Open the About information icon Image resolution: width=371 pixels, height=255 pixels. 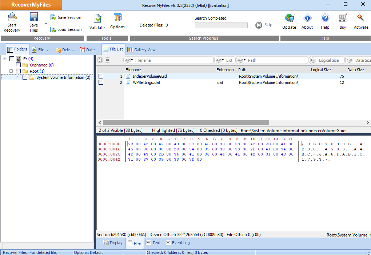pos(307,18)
